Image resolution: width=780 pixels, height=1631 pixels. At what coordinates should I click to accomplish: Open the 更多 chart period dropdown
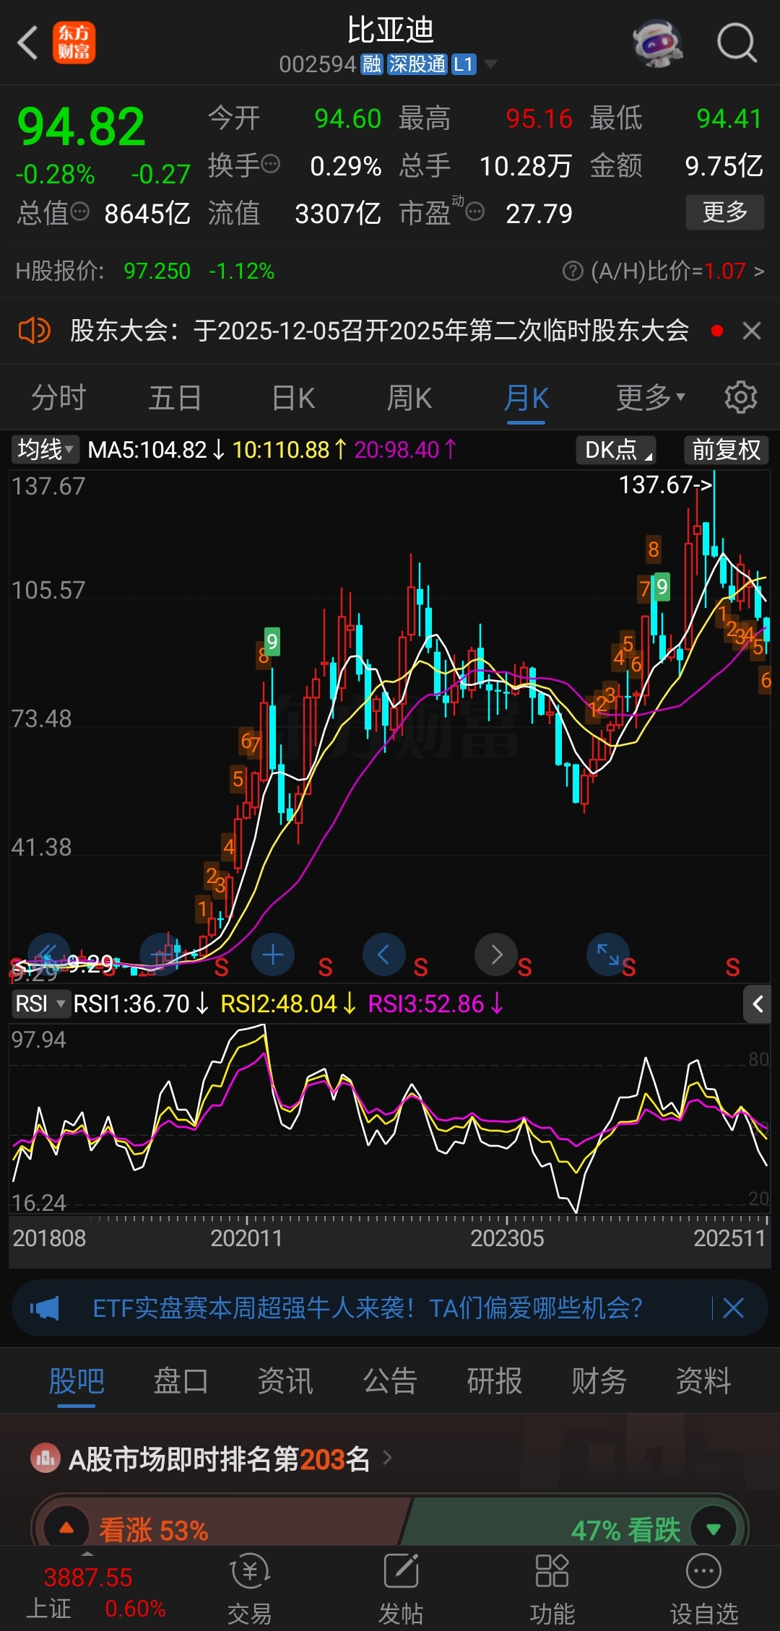coord(651,397)
